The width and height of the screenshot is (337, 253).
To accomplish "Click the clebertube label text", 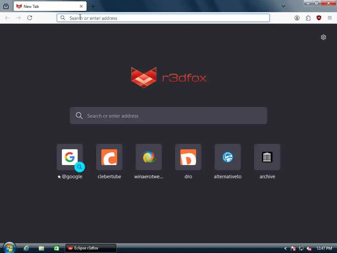I will click(x=109, y=177).
